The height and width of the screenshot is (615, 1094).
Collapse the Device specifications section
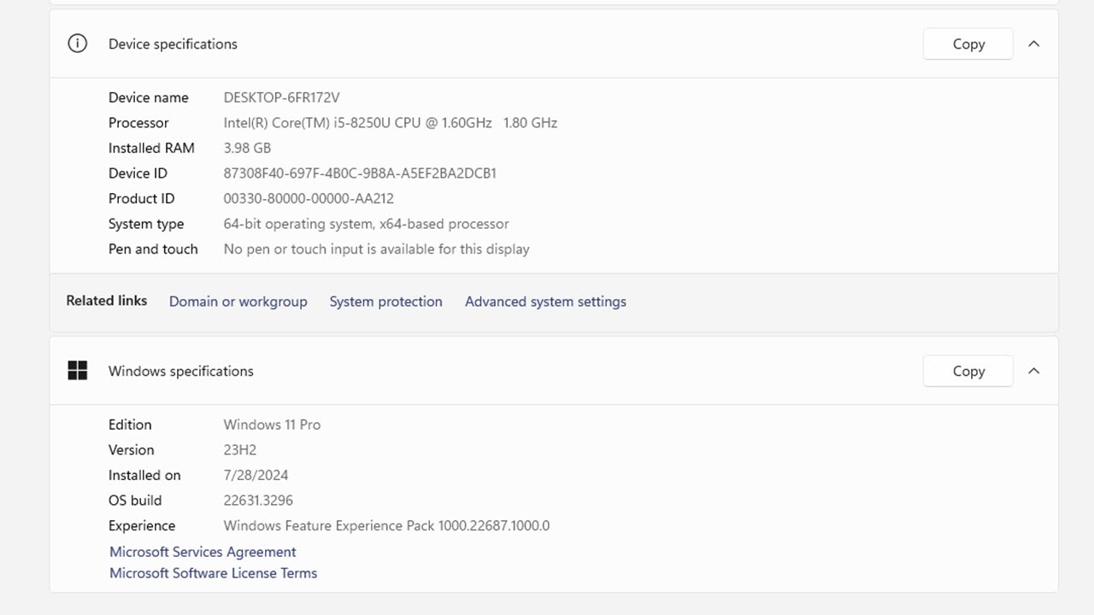[x=1033, y=44]
